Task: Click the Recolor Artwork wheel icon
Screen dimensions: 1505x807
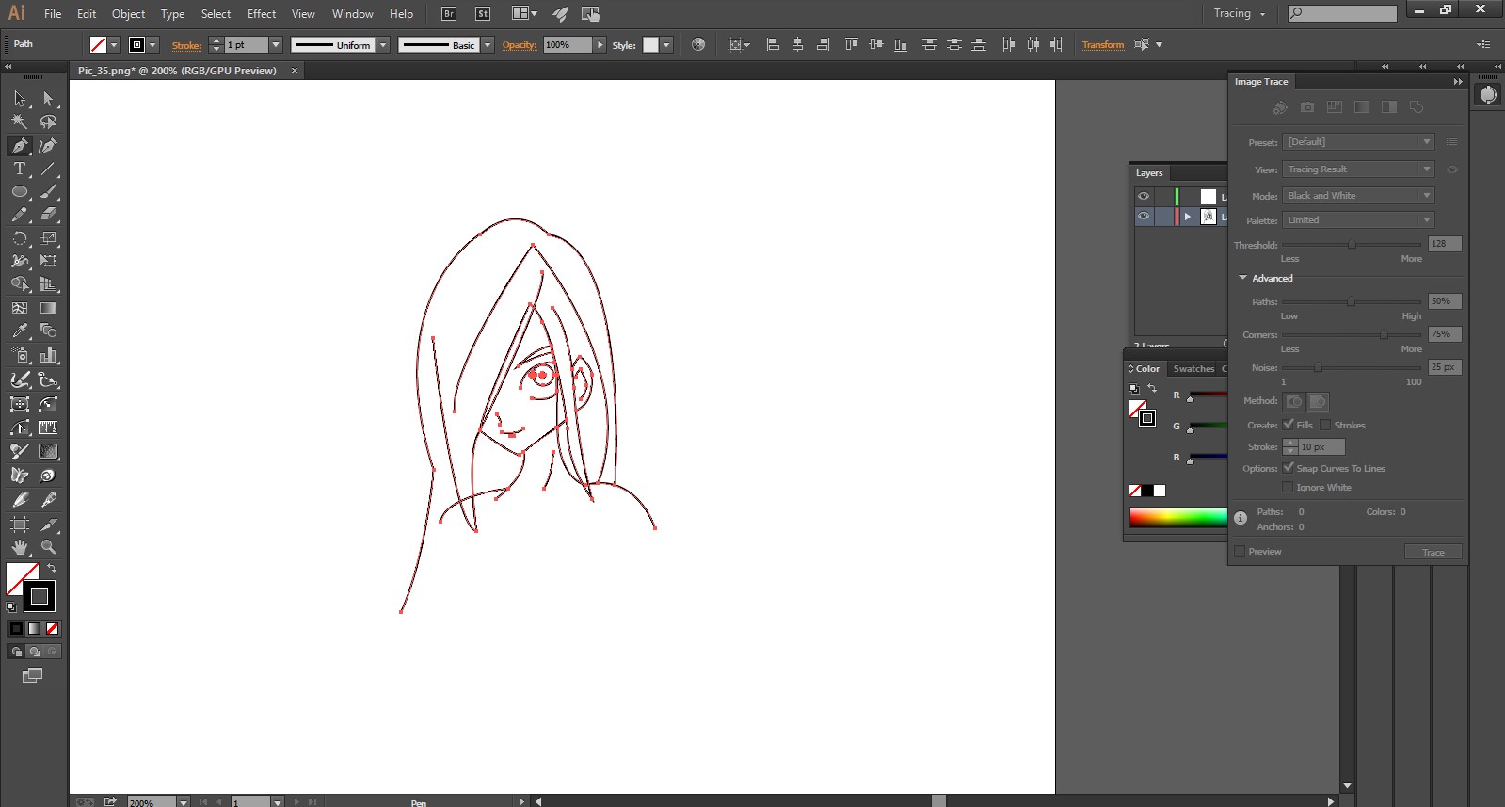Action: point(698,44)
